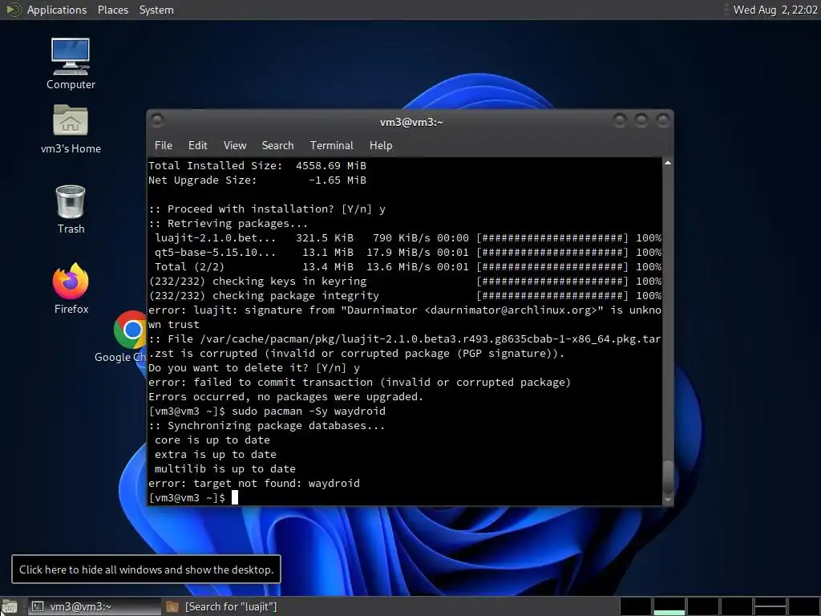Click "error: failed to commit transaction" line
821x616 pixels.
[x=359, y=382]
